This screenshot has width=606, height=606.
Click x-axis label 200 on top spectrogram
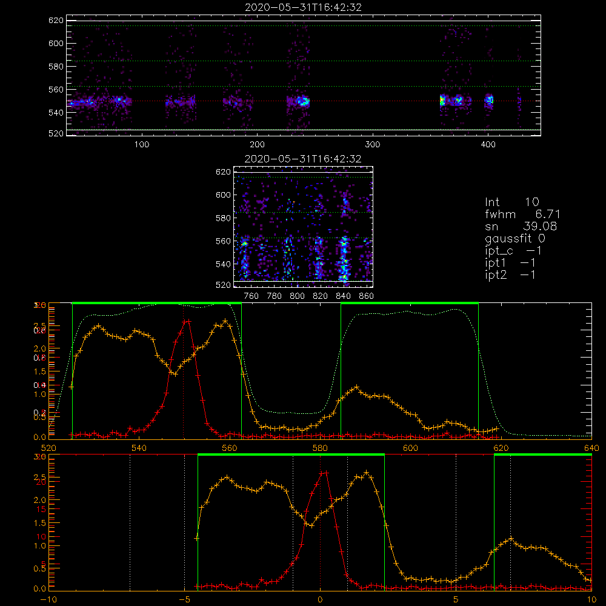[x=258, y=145]
